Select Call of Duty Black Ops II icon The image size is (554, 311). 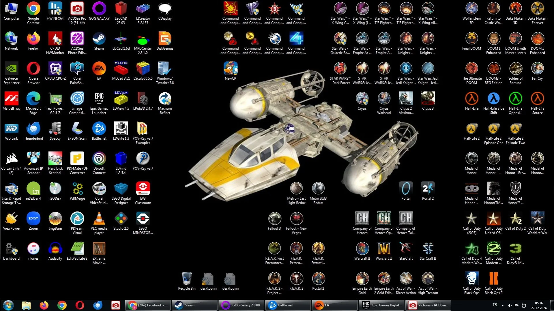[x=494, y=283]
